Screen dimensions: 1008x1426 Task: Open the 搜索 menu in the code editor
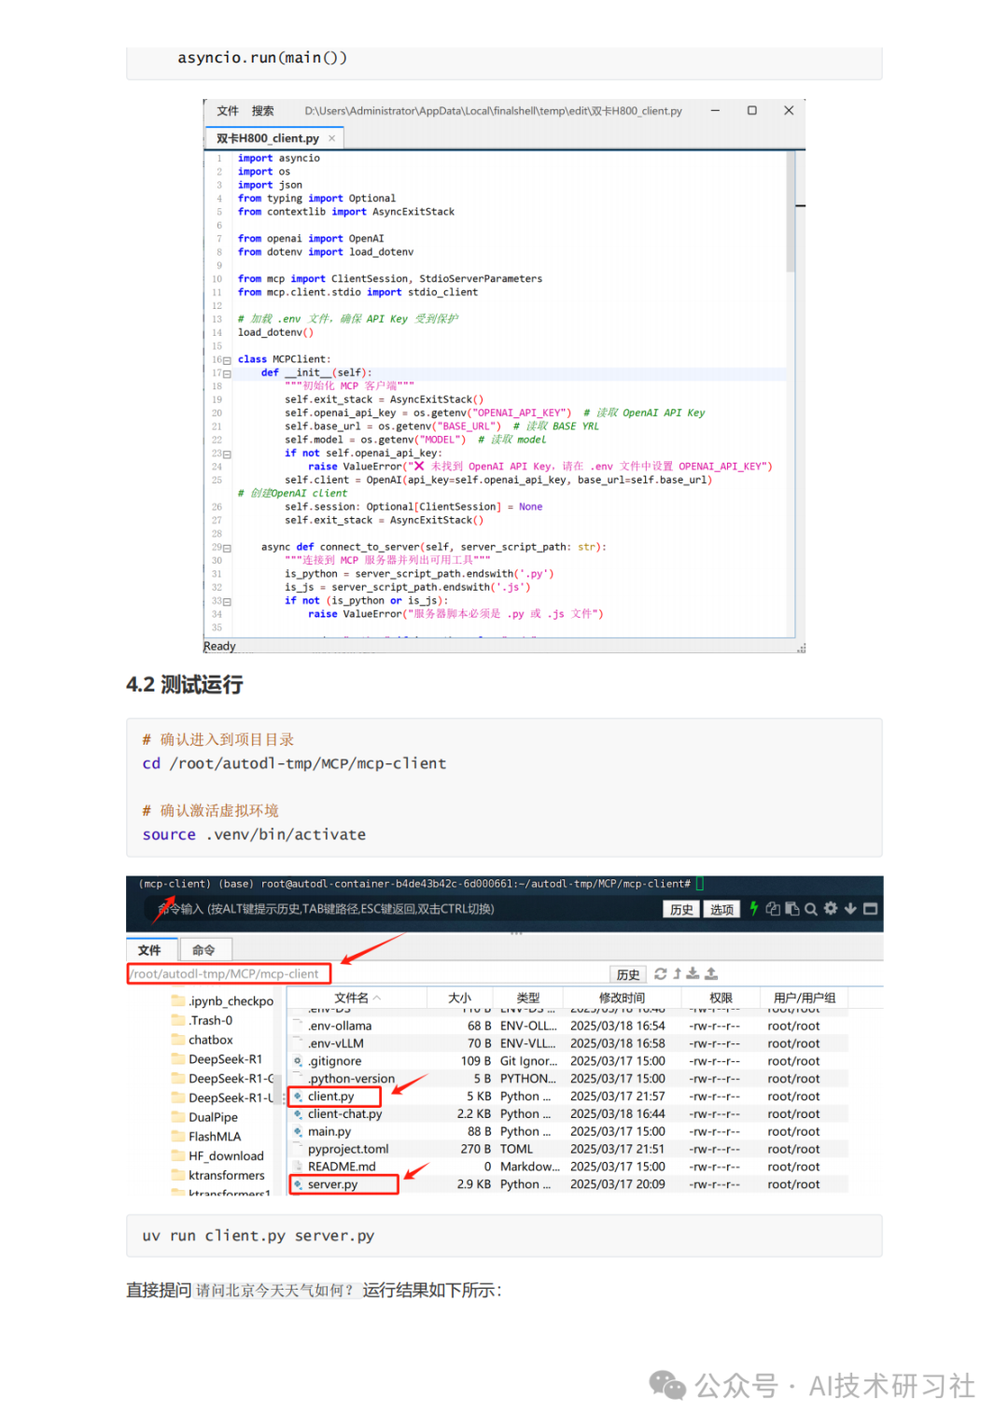pos(261,111)
